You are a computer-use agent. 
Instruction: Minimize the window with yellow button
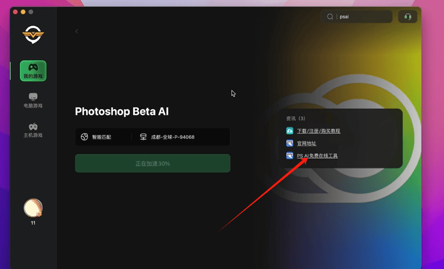[23, 12]
